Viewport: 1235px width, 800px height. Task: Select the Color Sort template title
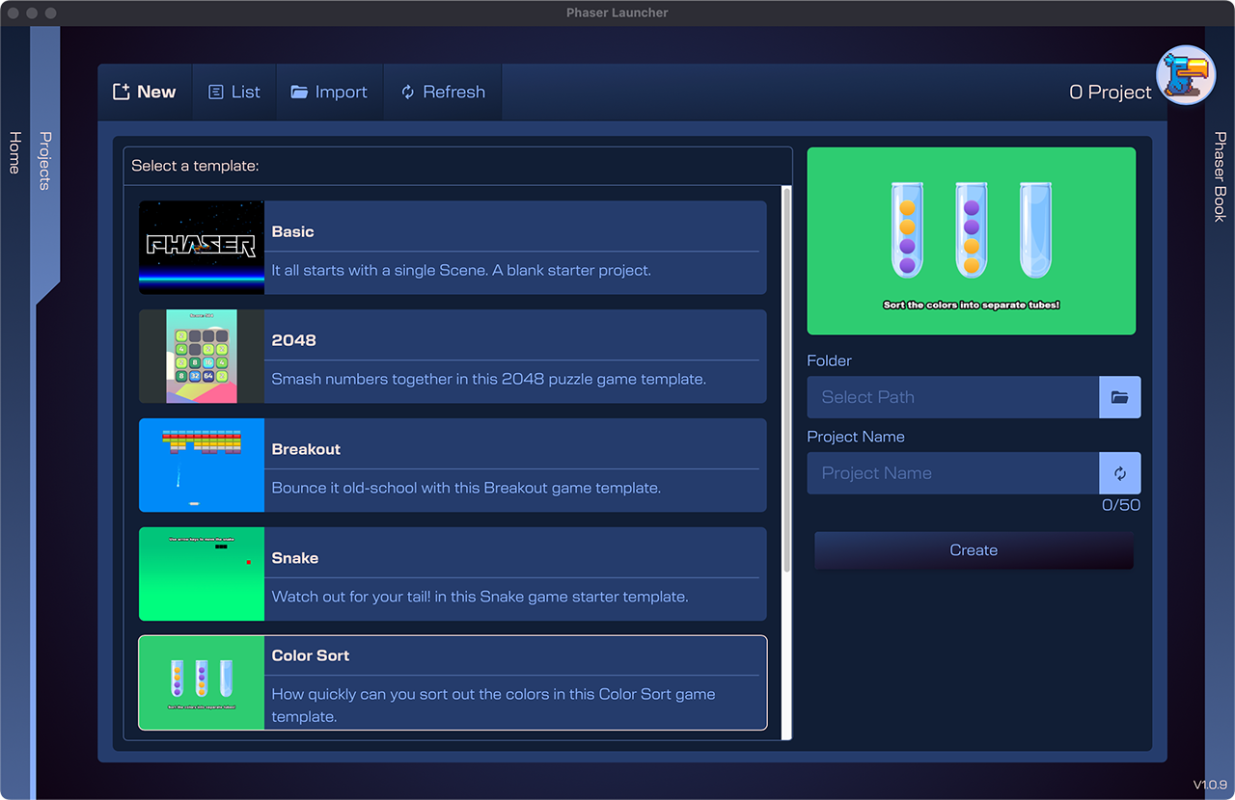tap(311, 655)
